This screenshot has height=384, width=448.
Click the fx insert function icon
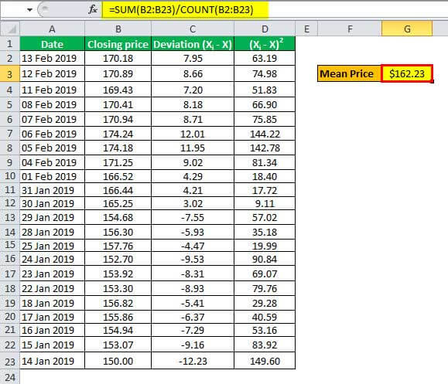point(93,10)
